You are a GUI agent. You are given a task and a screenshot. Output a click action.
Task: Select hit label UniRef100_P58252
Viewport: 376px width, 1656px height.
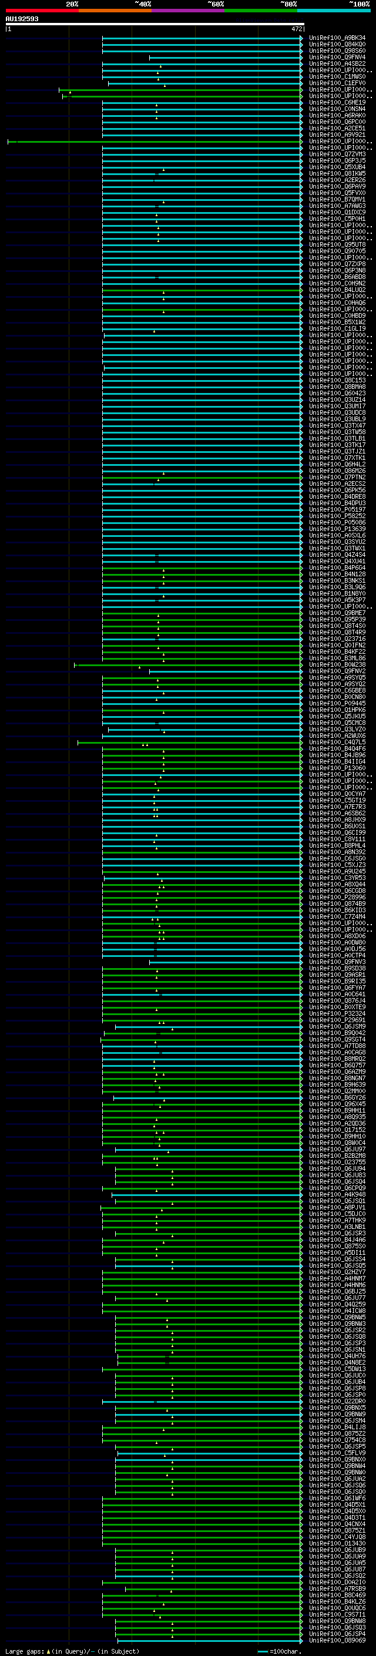(x=337, y=516)
